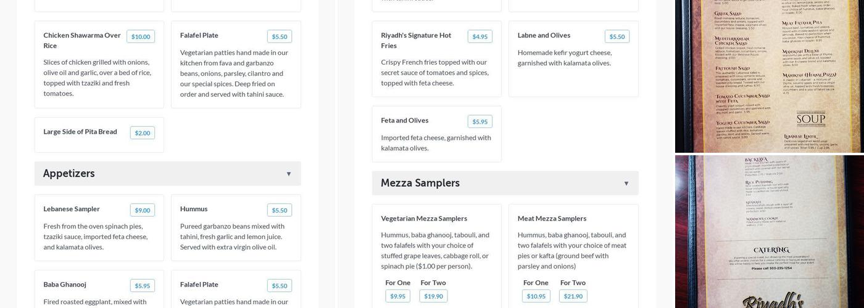
Task: Click the Meat Mezza Samplers title
Action: click(552, 218)
